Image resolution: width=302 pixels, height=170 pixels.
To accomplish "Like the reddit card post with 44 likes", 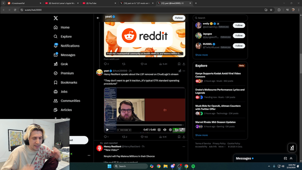I will tap(143, 64).
